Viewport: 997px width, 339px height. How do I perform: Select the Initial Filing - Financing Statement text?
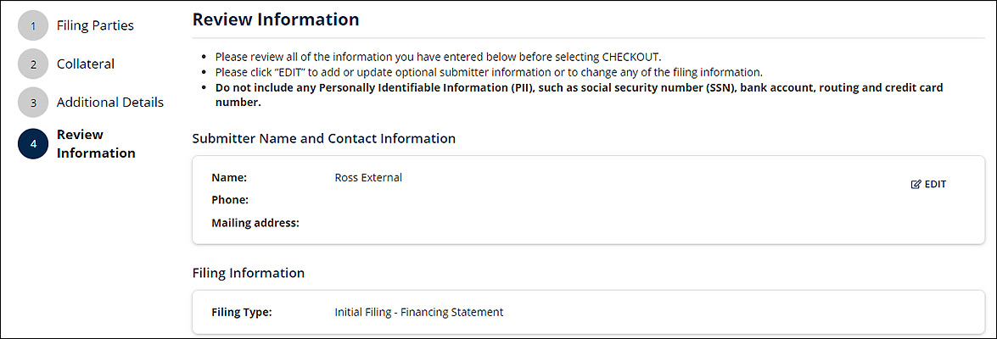419,313
